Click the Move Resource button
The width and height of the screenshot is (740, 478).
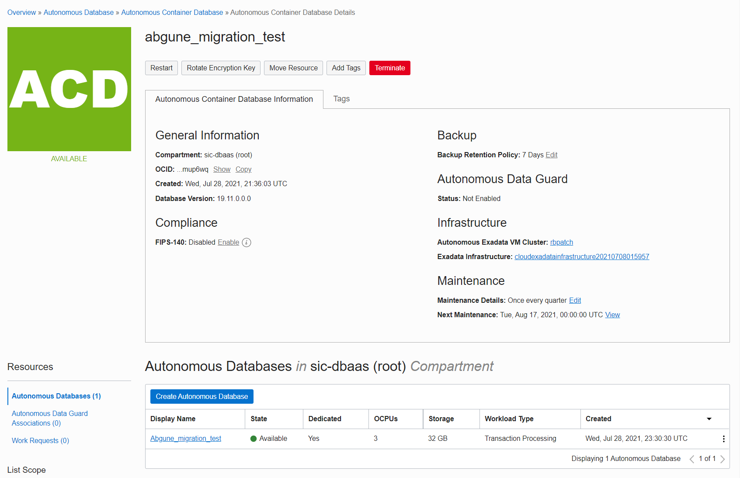click(x=293, y=68)
